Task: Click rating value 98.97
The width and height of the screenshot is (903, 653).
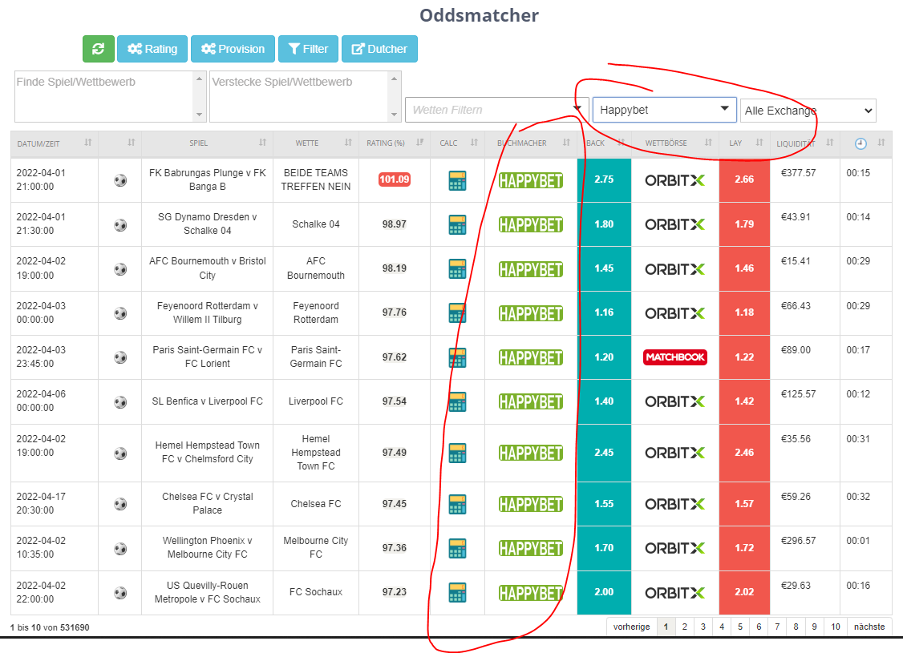Action: point(395,224)
